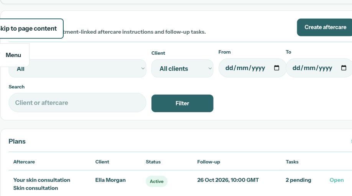
Task: Click the Aftercare column header
Action: pos(24,162)
